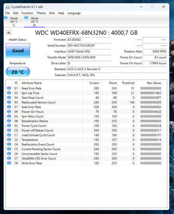Click status orb for Spin-Up Time
The width and height of the screenshot is (174, 214).
[9, 93]
